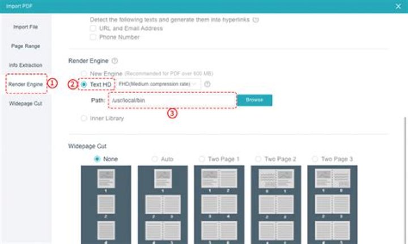Click the Browse button
Screen dimensions: 408x244
(x=254, y=100)
